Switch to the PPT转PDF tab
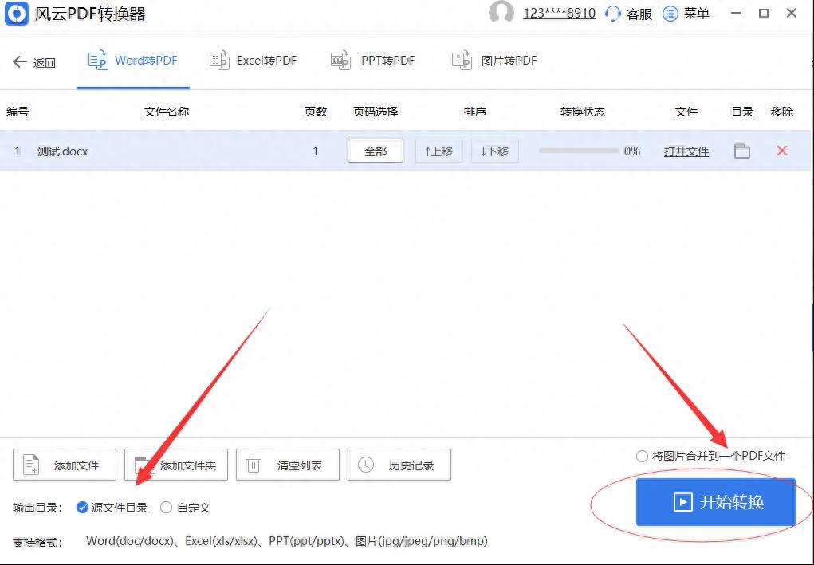This screenshot has width=814, height=565. [373, 61]
